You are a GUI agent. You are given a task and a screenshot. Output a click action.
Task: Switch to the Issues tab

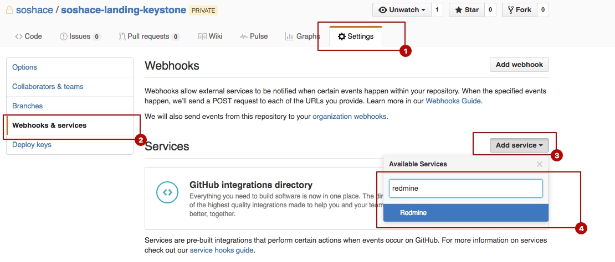point(80,36)
